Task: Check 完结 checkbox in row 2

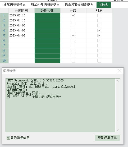Action: (73, 20)
